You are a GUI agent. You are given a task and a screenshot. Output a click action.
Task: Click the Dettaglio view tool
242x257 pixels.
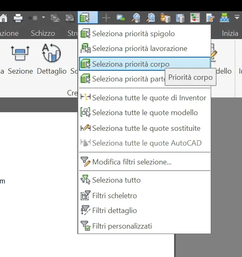(52, 59)
